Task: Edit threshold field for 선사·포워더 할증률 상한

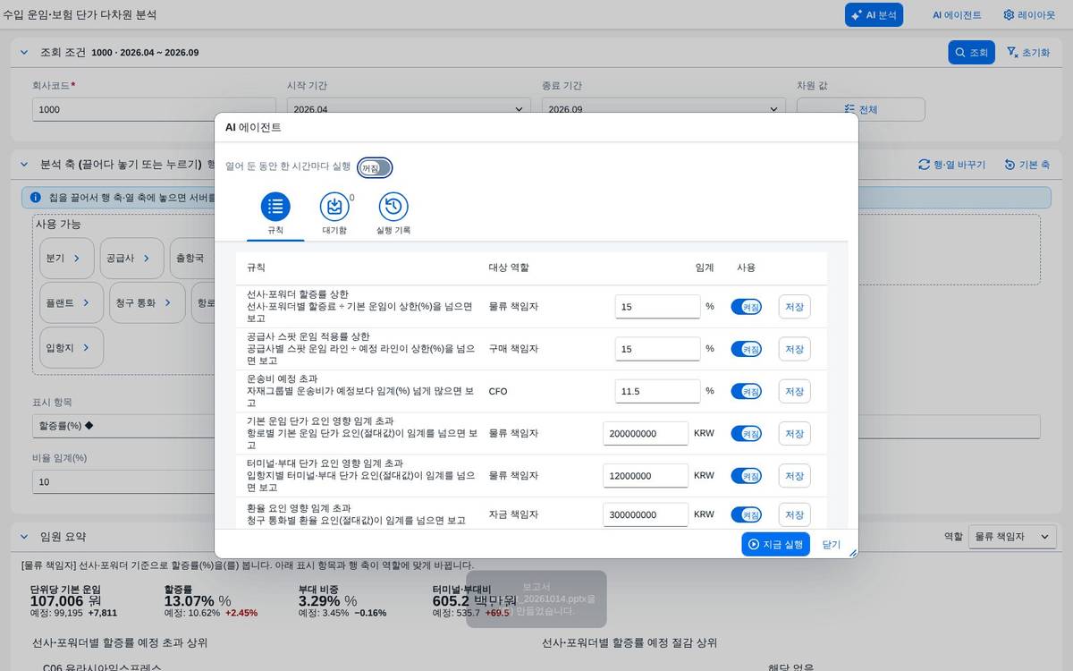Action: (x=657, y=307)
